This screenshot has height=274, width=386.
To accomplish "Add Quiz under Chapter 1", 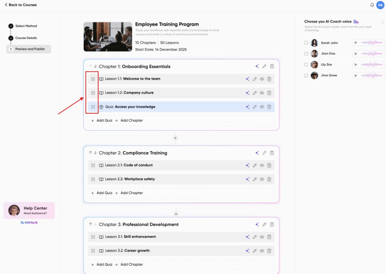I will click(102, 120).
